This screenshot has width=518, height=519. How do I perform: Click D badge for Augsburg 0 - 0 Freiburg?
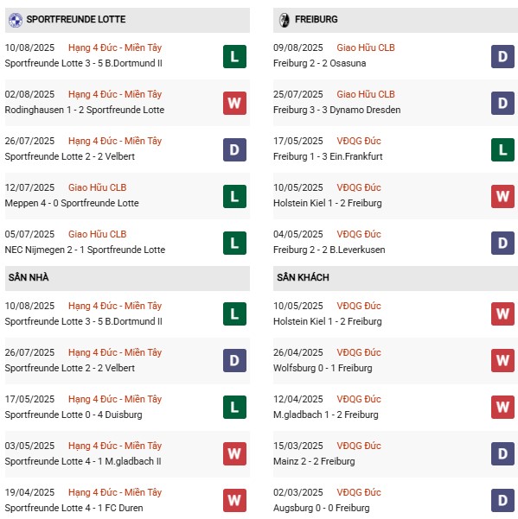click(x=502, y=501)
